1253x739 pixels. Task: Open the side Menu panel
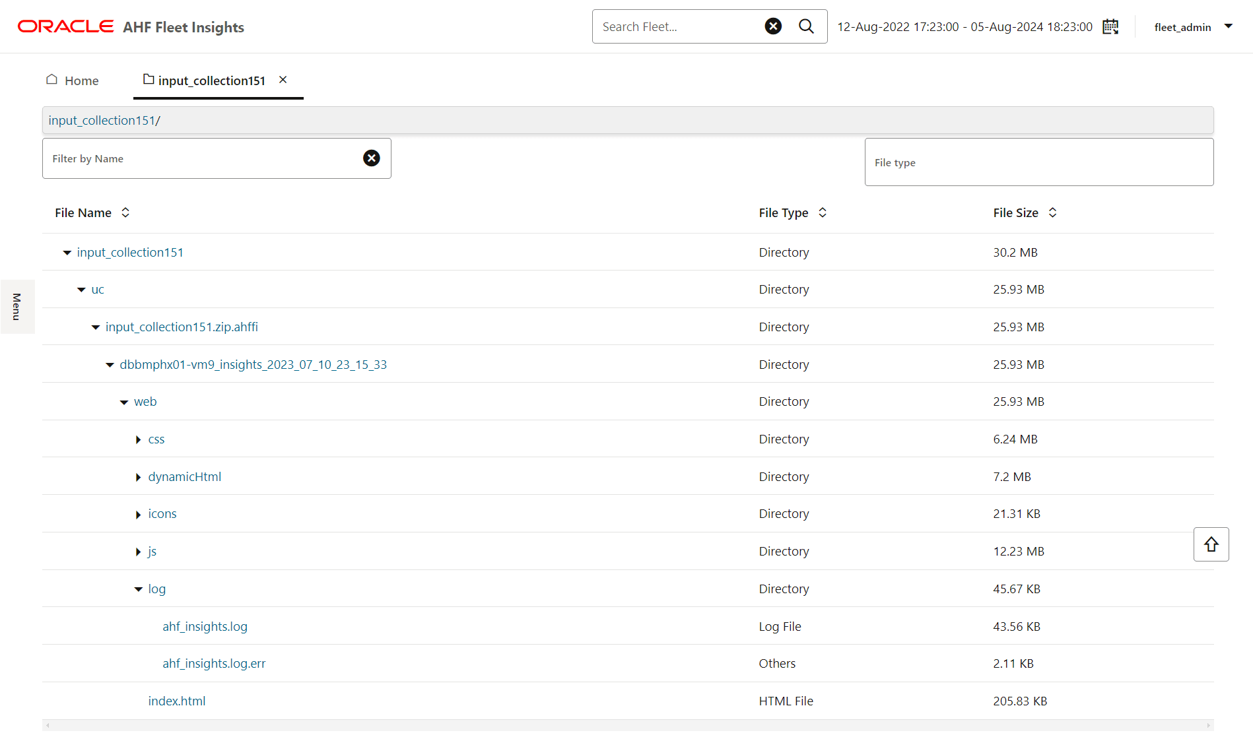point(17,307)
